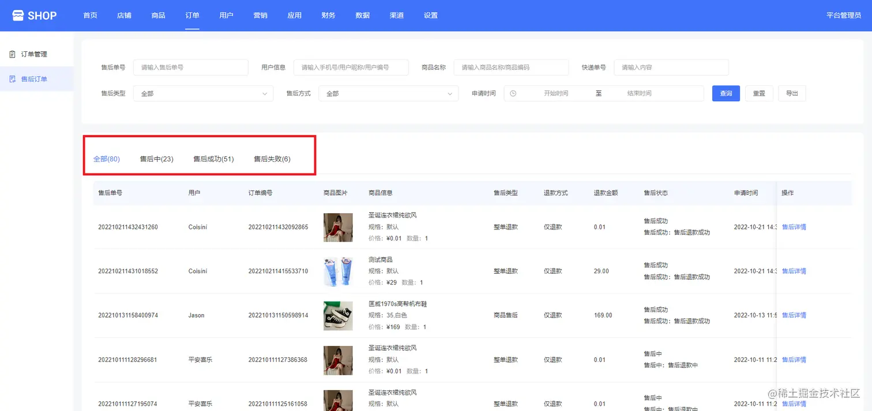Go to 渠道 in the top bar
Image resolution: width=872 pixels, height=411 pixels.
coord(396,16)
